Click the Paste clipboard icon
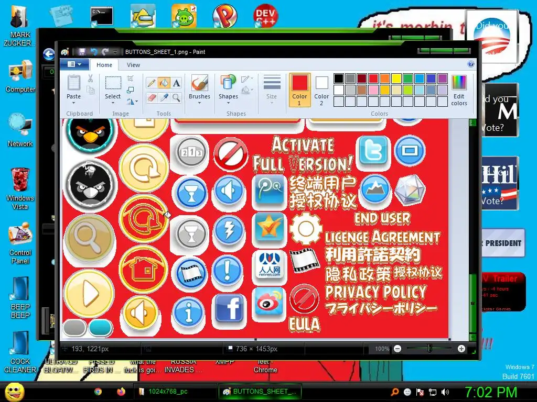Screen dimensions: 537x402 pos(73,83)
